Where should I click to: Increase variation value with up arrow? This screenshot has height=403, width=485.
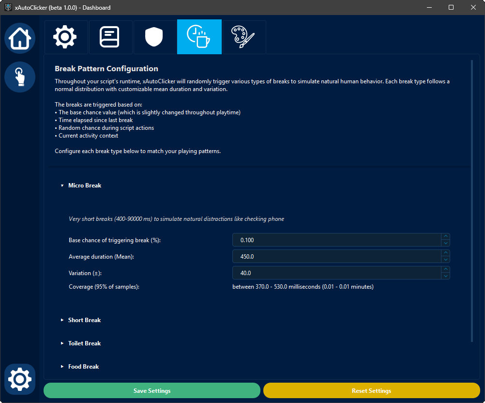click(445, 270)
